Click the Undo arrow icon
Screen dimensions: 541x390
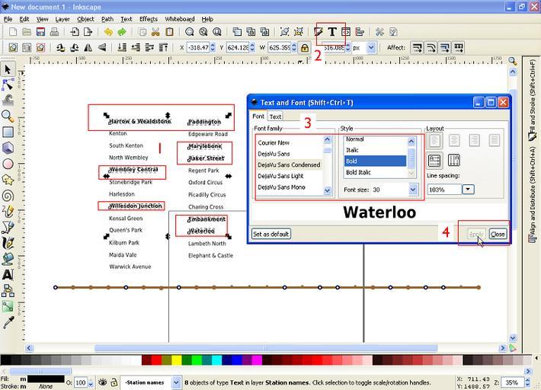[x=108, y=32]
